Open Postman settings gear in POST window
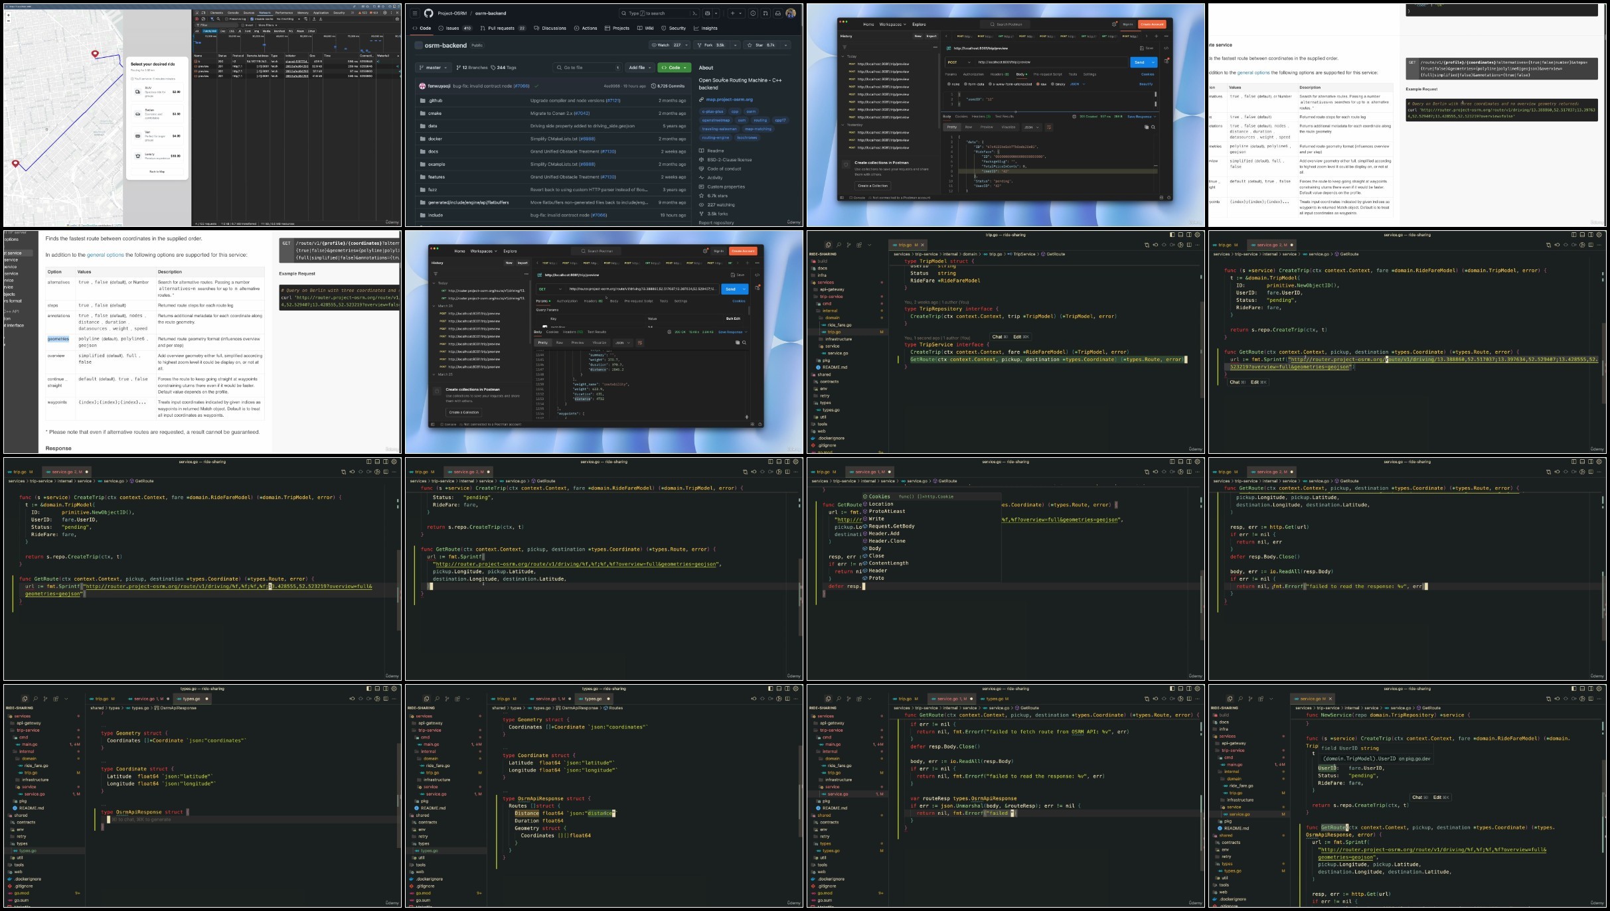Image resolution: width=1610 pixels, height=911 pixels. click(1114, 24)
